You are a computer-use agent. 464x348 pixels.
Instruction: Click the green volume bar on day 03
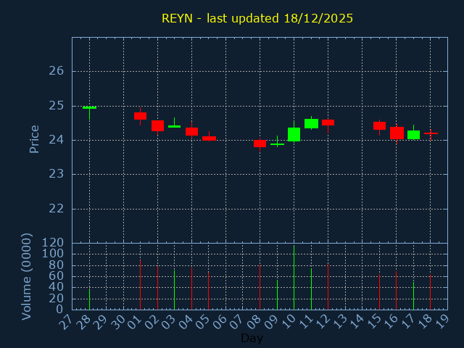pyautogui.click(x=174, y=290)
